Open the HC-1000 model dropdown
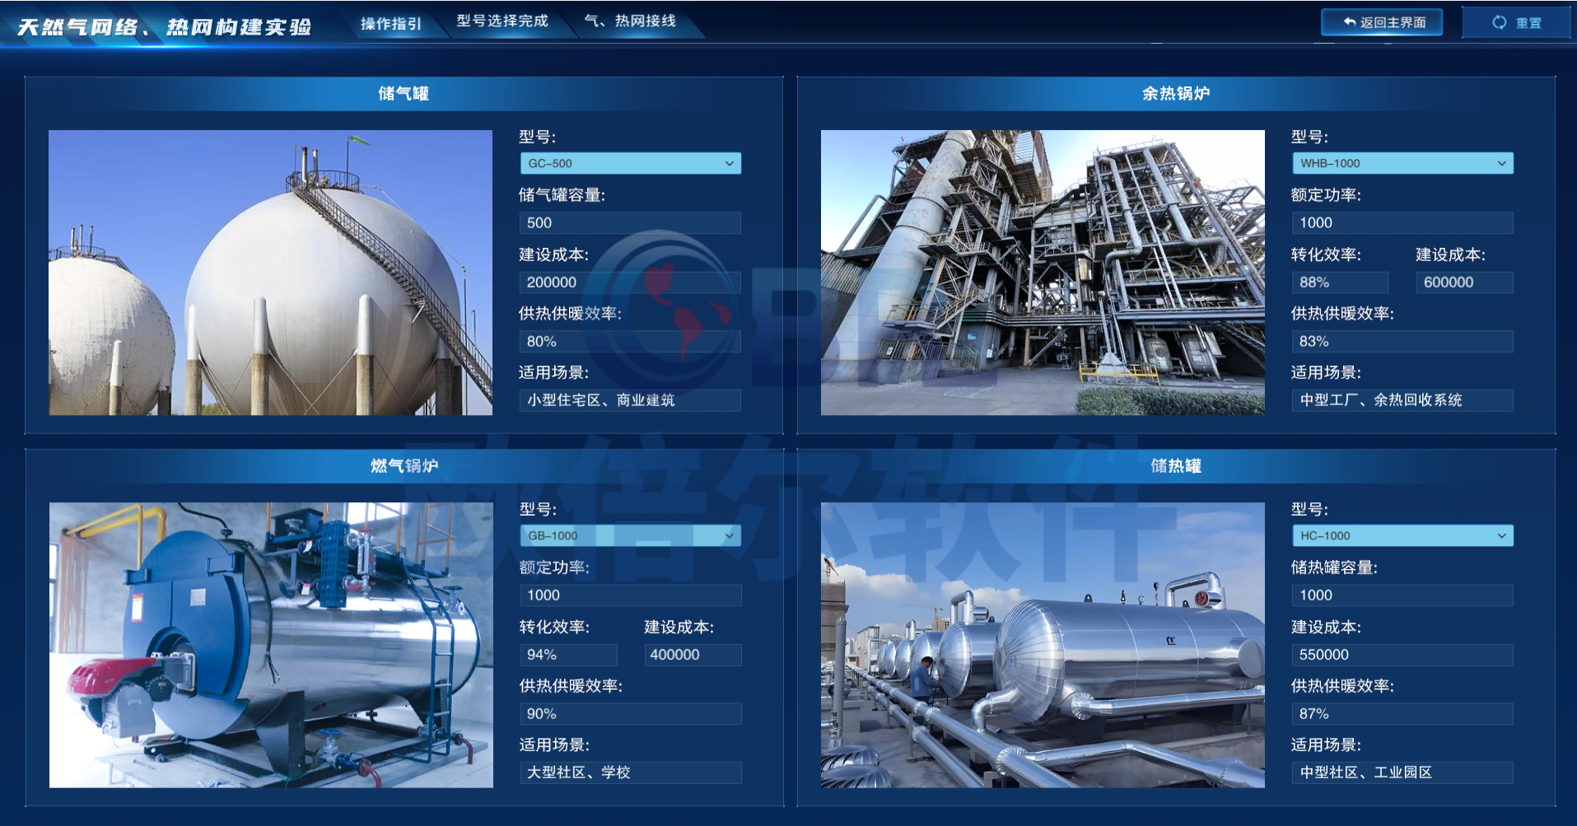Screen dimensions: 1577x826 (x=1402, y=535)
